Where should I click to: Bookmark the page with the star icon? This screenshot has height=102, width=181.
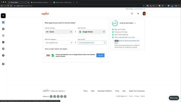click(144, 6)
